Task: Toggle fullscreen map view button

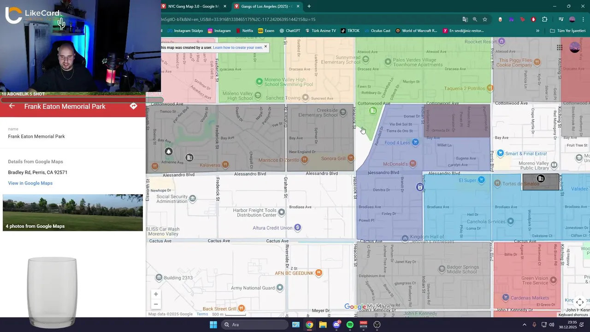Action: [580, 302]
